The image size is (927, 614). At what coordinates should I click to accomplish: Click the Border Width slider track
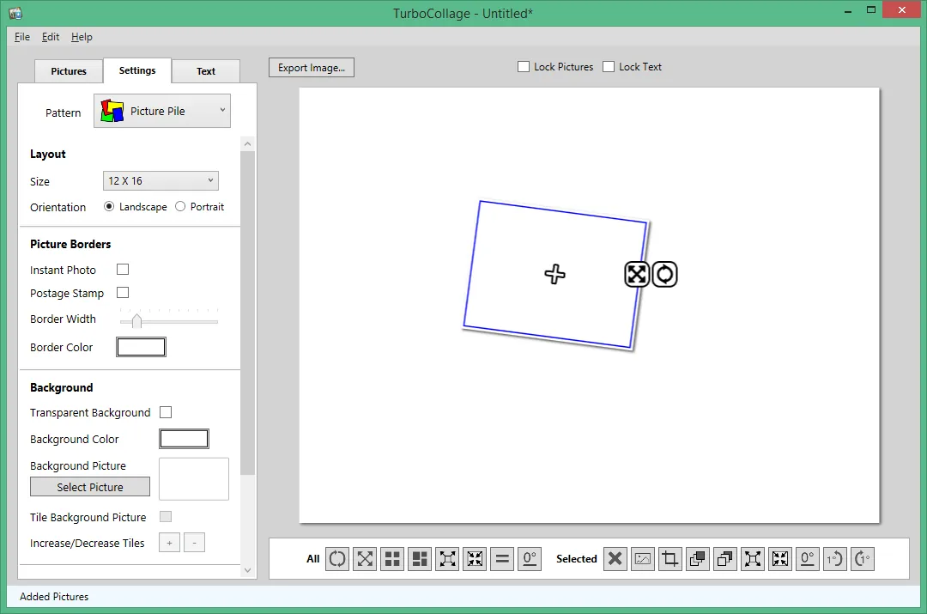coord(169,322)
